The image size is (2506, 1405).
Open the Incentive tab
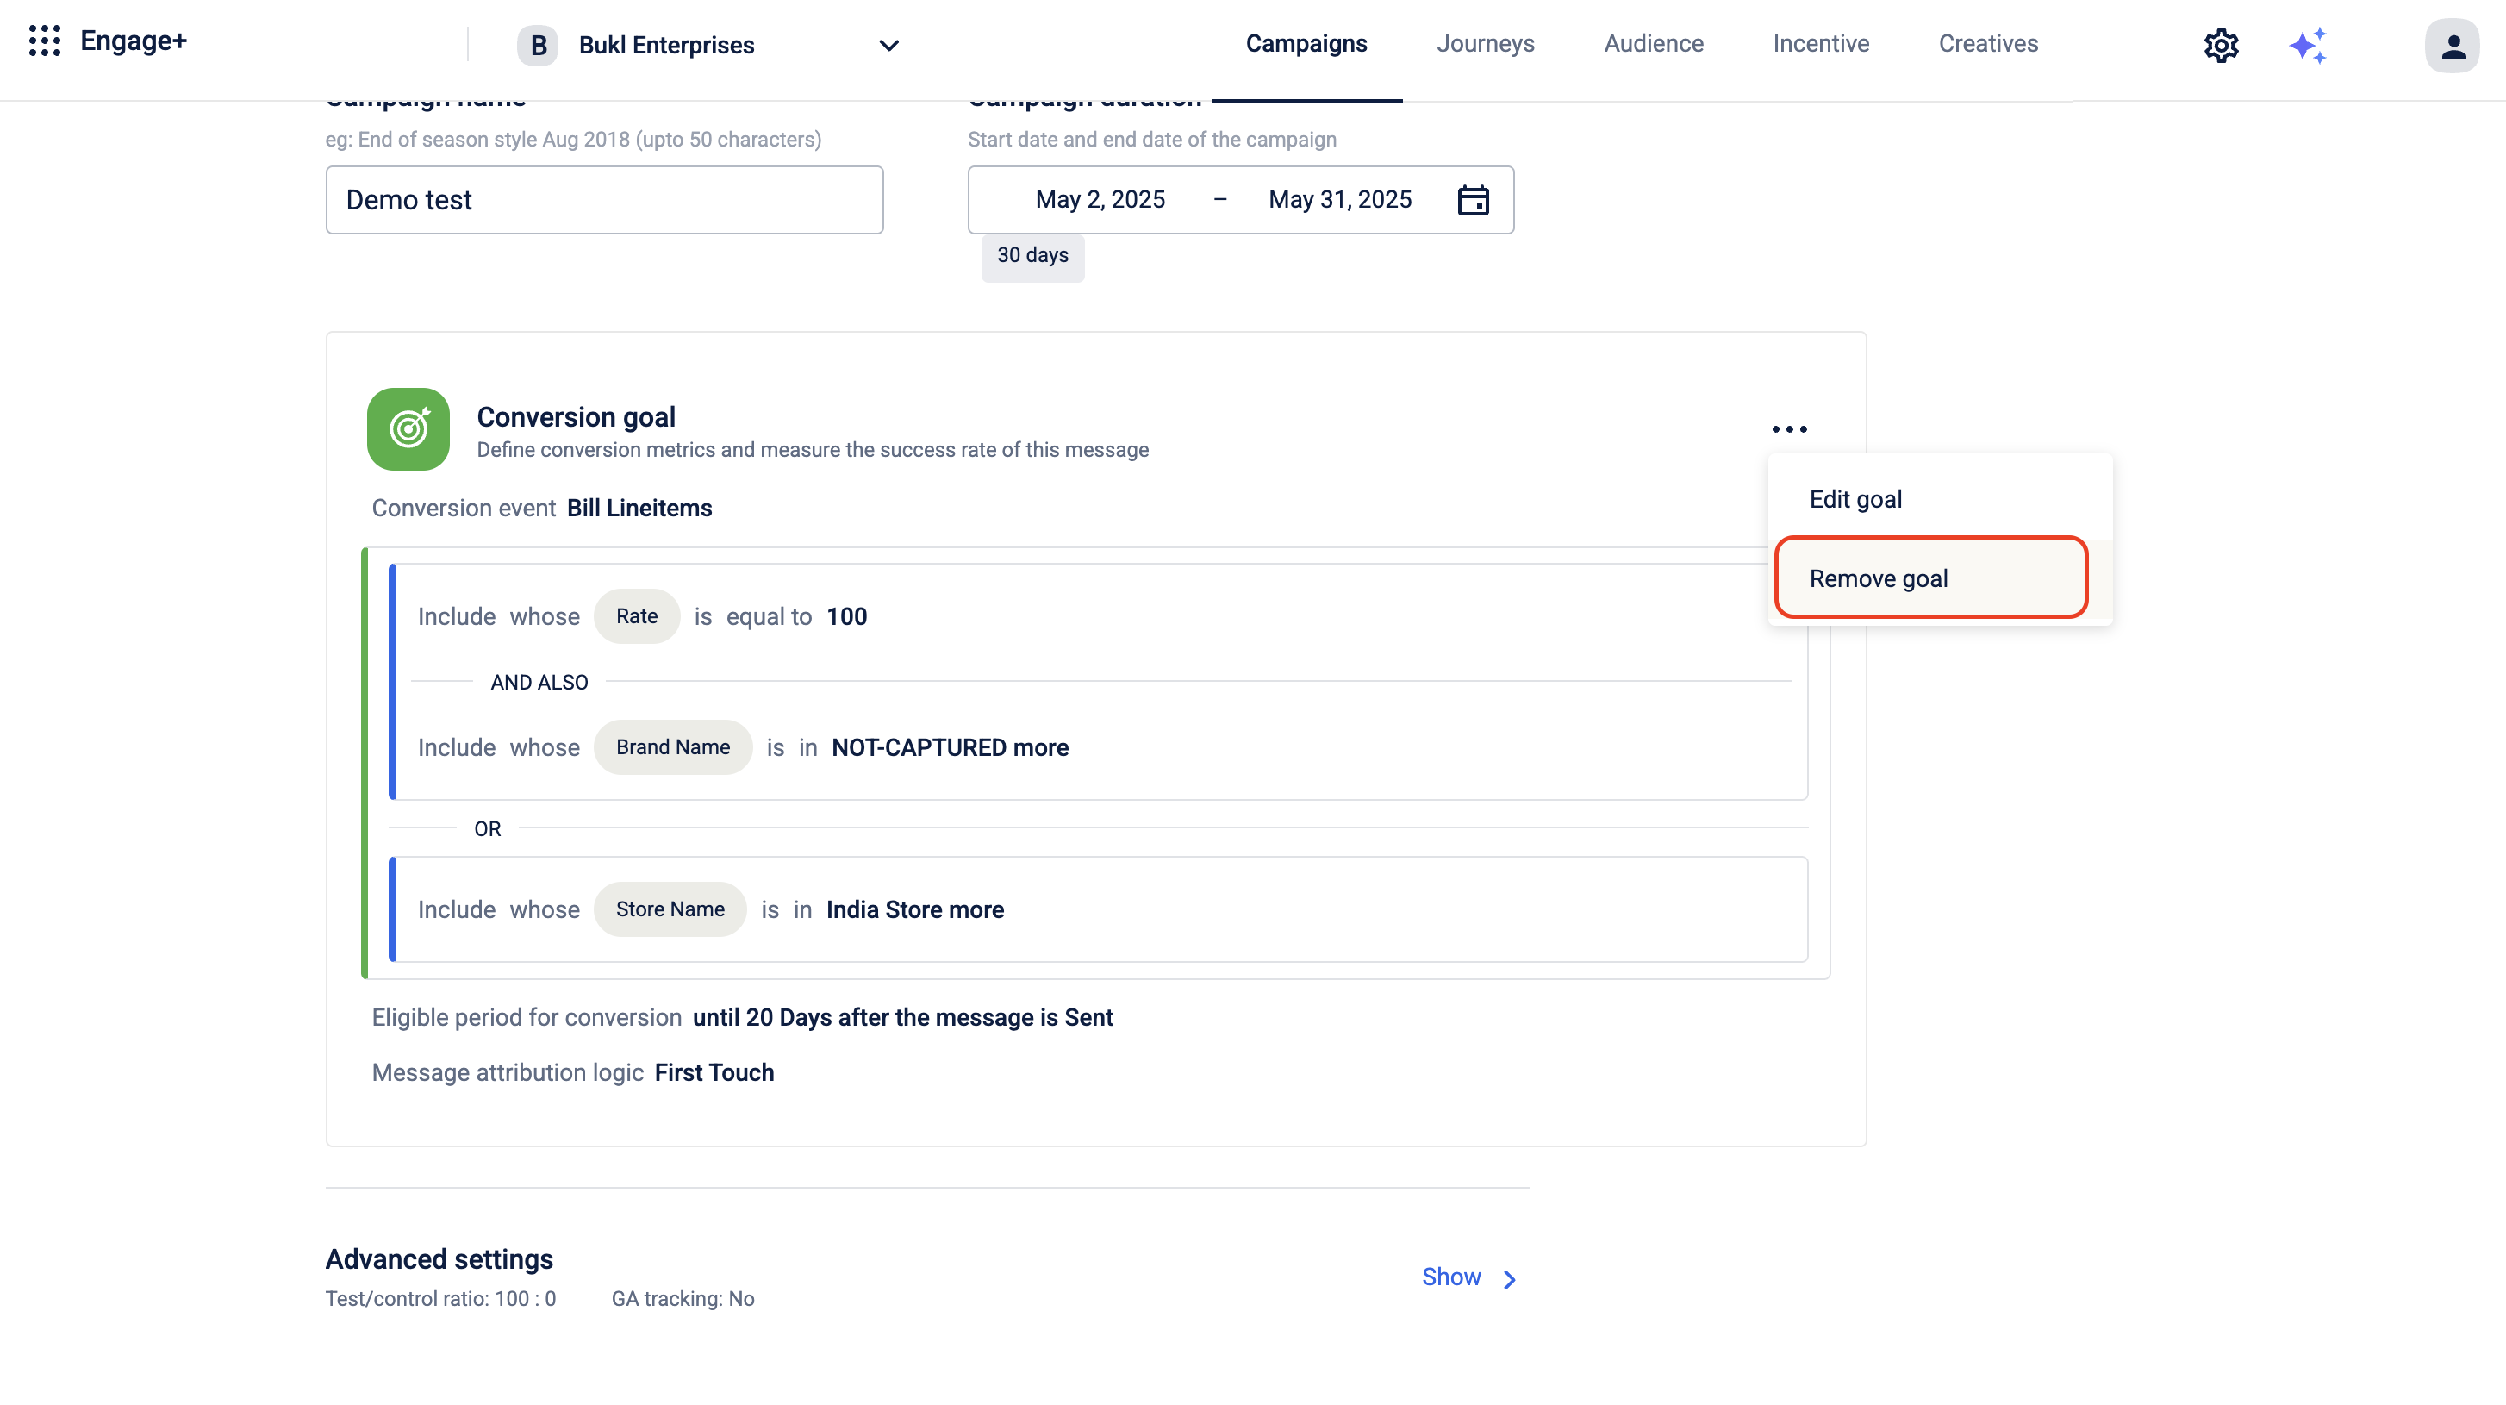click(1820, 44)
